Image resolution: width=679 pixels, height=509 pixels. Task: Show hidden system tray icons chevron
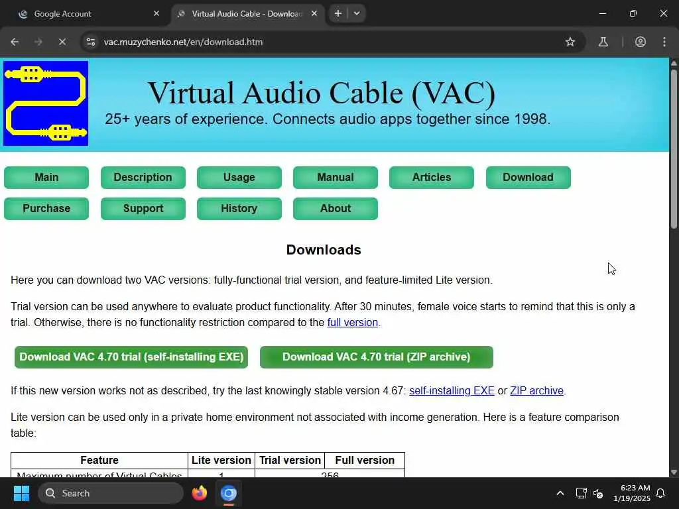[x=560, y=493]
